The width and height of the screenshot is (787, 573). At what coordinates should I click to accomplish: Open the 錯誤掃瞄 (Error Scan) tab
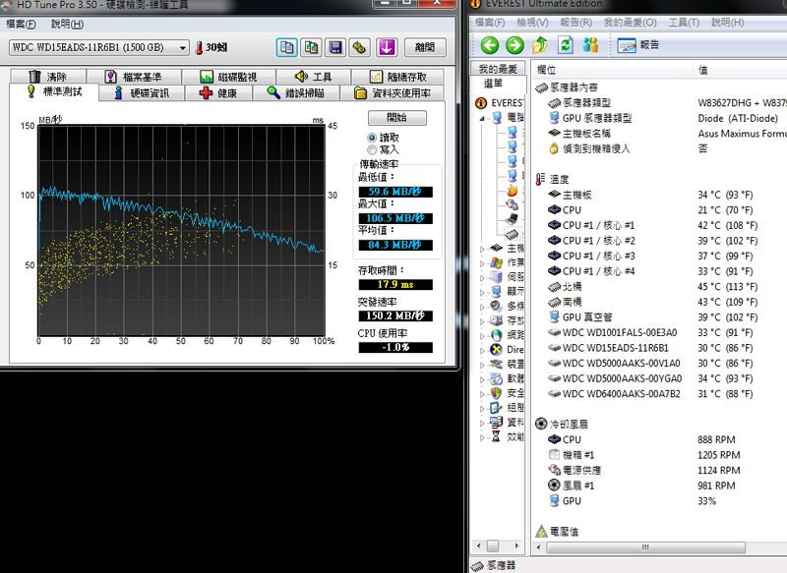[x=302, y=93]
